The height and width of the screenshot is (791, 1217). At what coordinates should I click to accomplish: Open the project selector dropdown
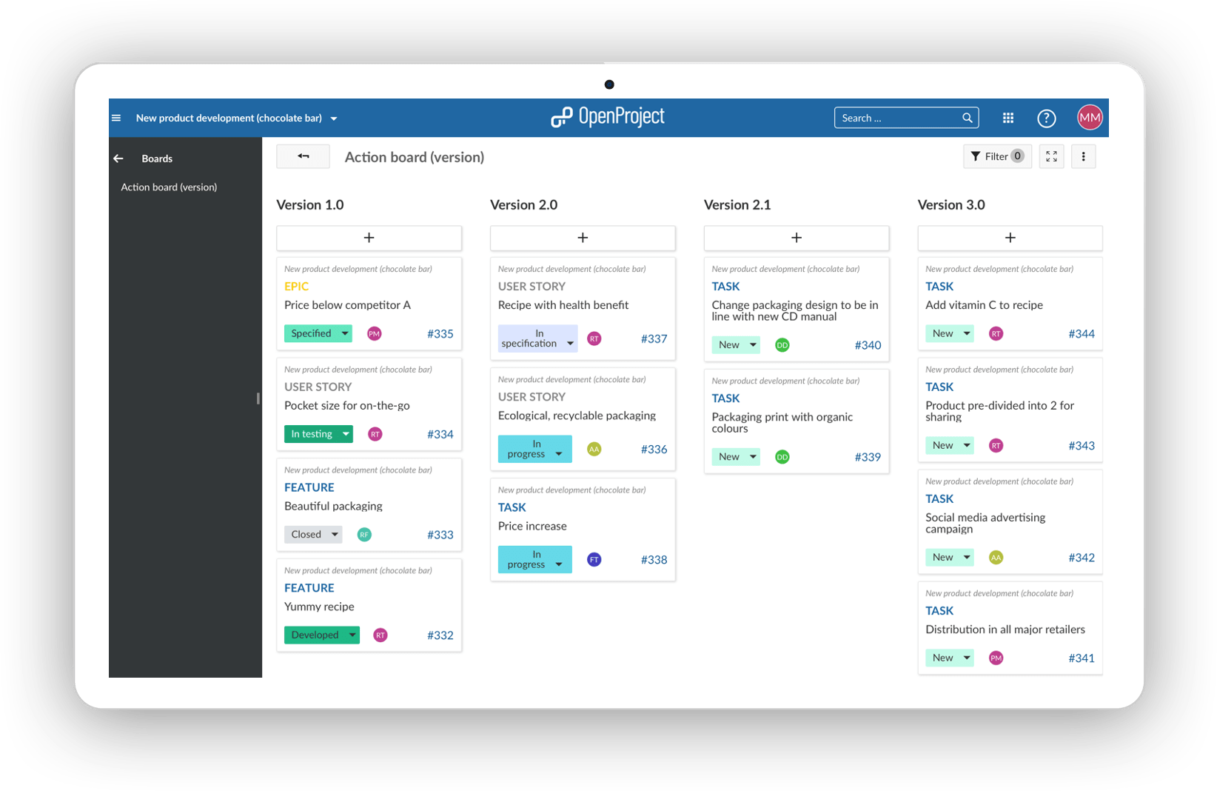237,118
